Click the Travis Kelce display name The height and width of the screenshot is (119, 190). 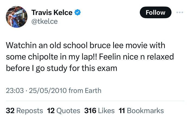pyautogui.click(x=52, y=13)
